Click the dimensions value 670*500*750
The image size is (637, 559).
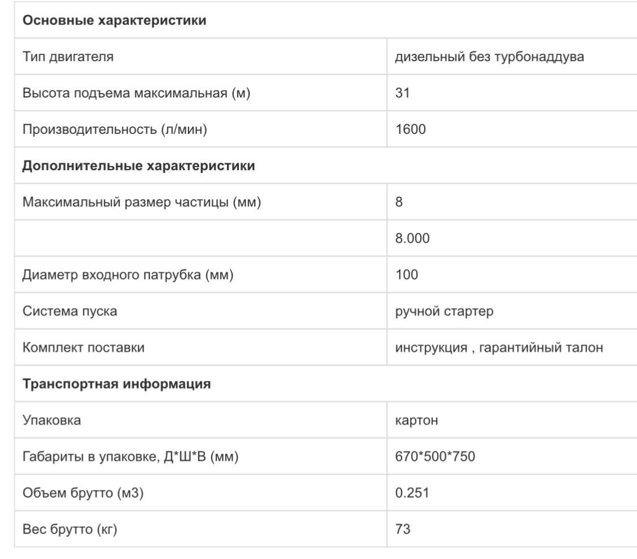[x=435, y=456]
